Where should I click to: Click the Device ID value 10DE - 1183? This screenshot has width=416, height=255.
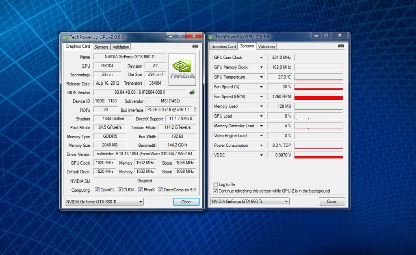coord(106,101)
